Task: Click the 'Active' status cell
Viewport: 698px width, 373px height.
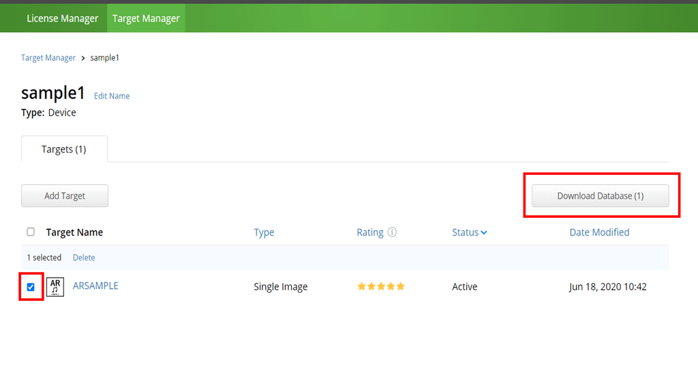Action: (x=465, y=287)
